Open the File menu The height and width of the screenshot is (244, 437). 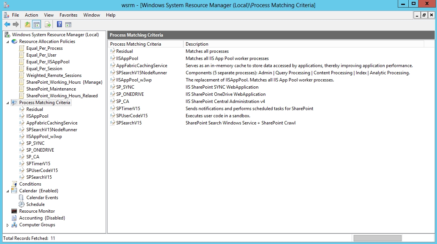(x=15, y=15)
